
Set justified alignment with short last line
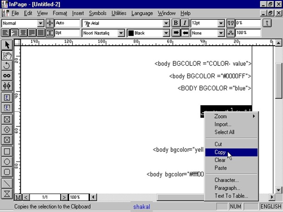[x=32, y=33]
